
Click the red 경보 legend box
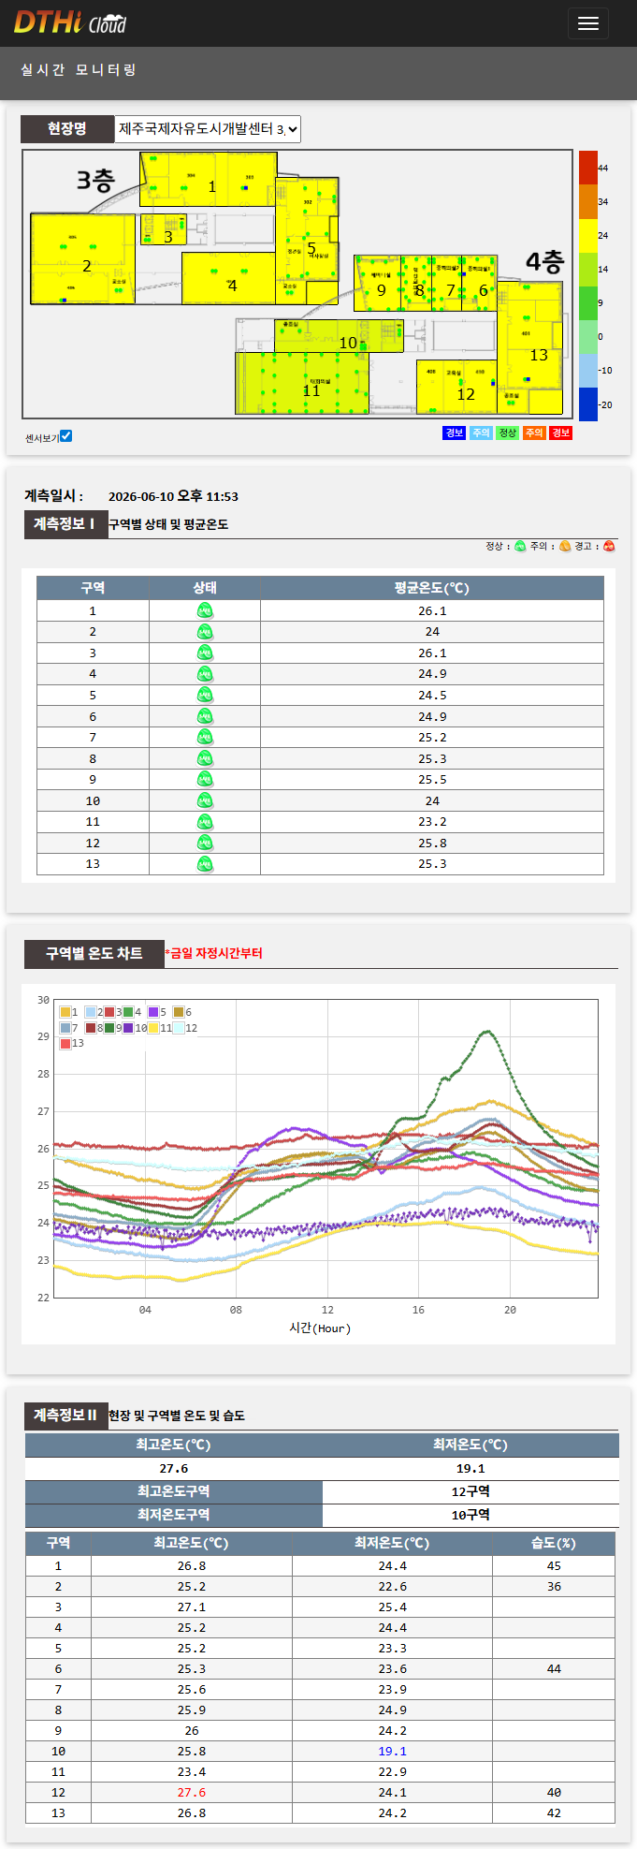pyautogui.click(x=560, y=433)
